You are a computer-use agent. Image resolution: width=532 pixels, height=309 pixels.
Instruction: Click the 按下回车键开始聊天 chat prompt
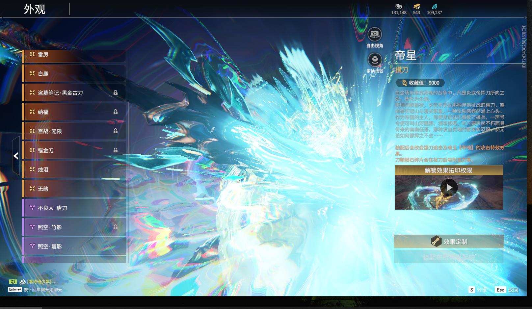pyautogui.click(x=43, y=290)
